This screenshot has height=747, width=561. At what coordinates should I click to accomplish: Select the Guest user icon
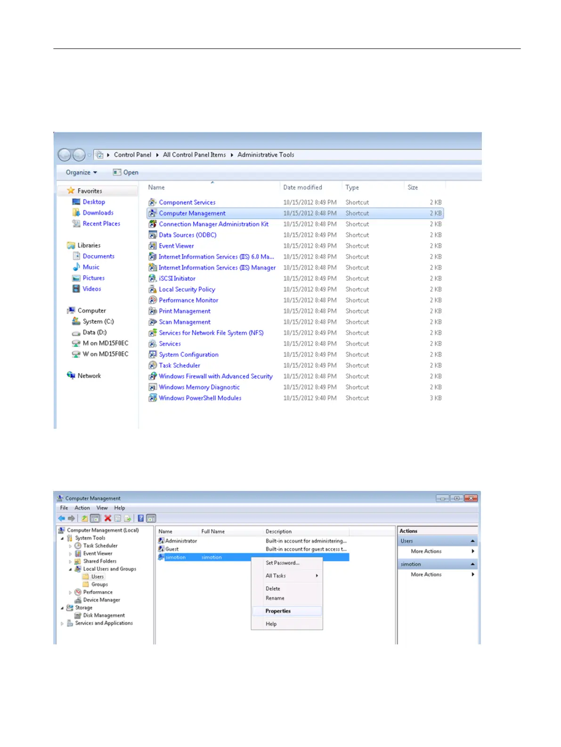tap(161, 549)
